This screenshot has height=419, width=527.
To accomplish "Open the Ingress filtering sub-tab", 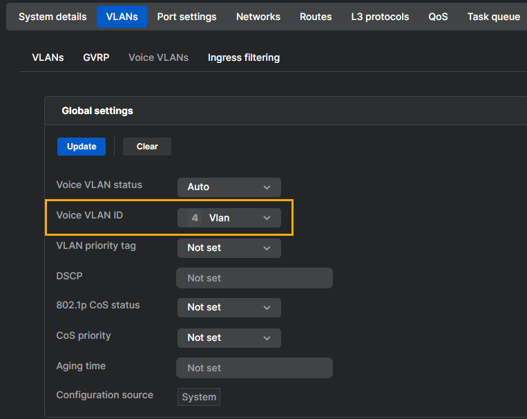I will (x=243, y=57).
